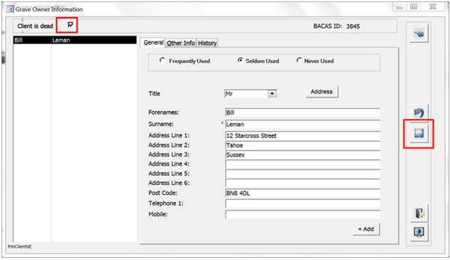Image resolution: width=450 pixels, height=260 pixels.
Task: Click the empty Address Line 4 field
Action: click(303, 164)
